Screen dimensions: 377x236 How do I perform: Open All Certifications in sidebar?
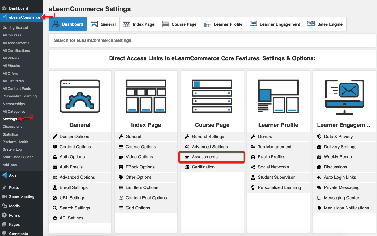16,51
